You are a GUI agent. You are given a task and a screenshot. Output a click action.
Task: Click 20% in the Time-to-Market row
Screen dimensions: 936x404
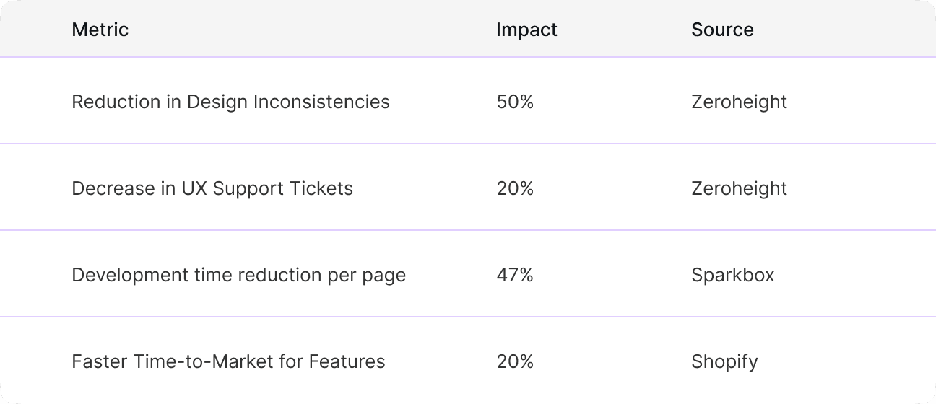(x=515, y=361)
